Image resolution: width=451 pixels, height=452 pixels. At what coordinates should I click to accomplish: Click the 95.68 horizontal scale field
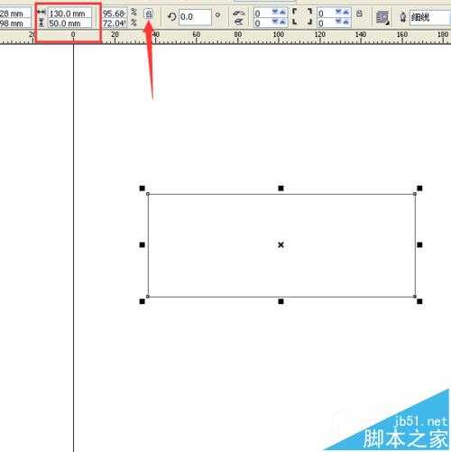tap(115, 14)
